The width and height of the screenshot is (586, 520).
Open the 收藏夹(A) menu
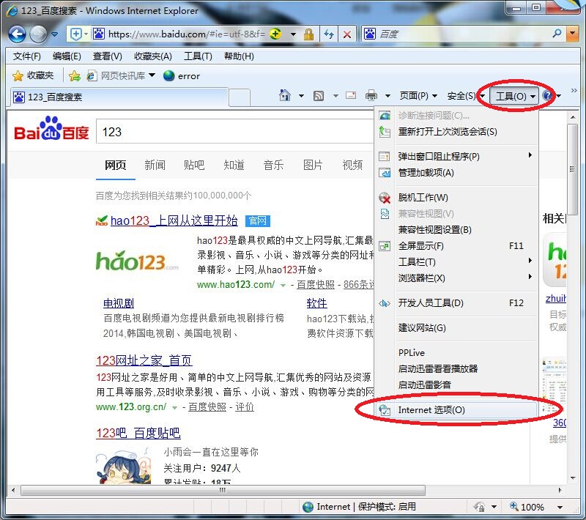153,56
